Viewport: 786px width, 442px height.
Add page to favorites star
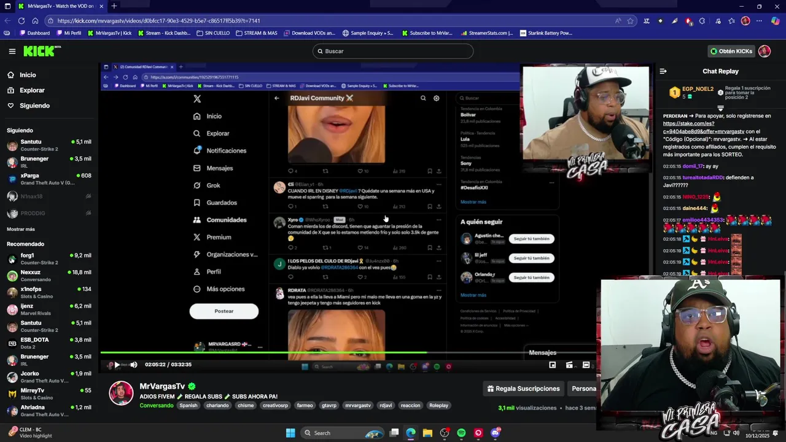pyautogui.click(x=630, y=21)
